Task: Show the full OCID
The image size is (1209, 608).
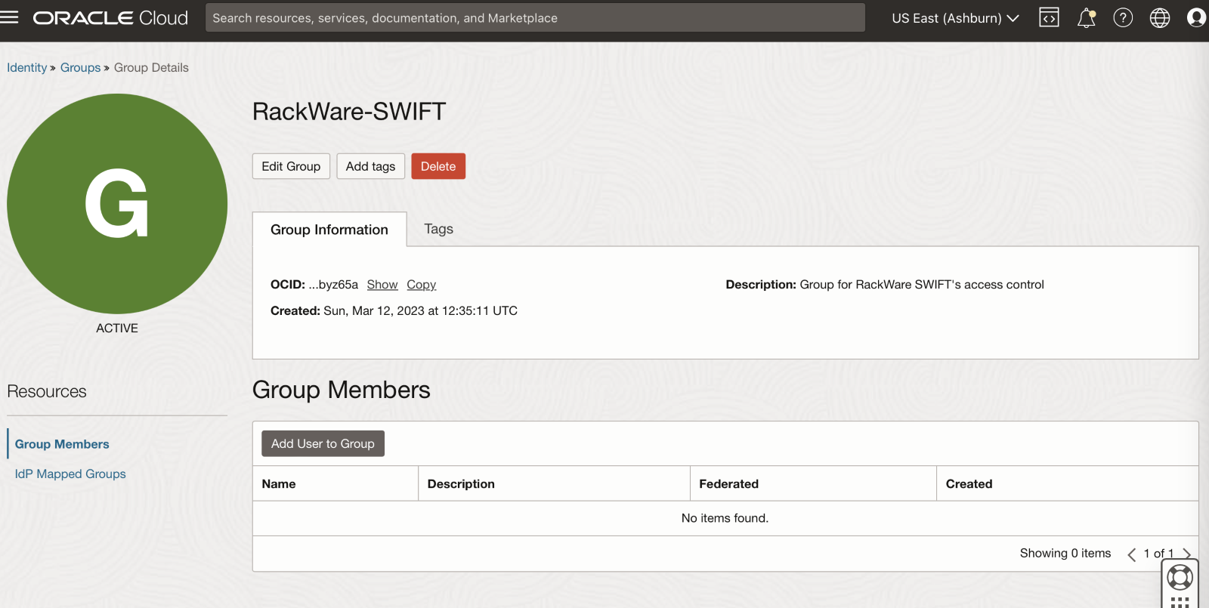Action: pyautogui.click(x=382, y=285)
